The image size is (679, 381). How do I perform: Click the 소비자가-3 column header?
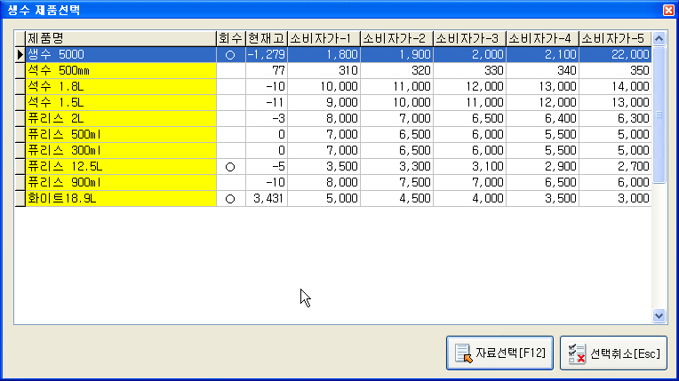[x=469, y=38]
